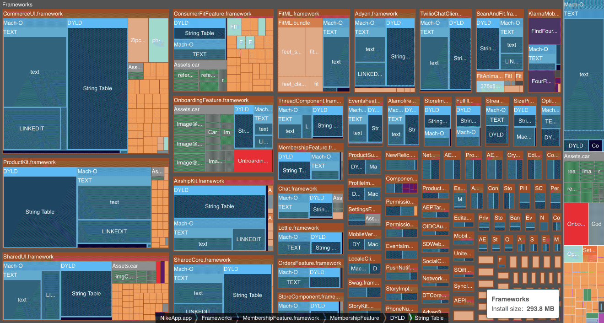Viewport: 604px width, 323px height.
Task: Select the 375x8... asset in FitAnimation framework
Action: [x=489, y=86]
